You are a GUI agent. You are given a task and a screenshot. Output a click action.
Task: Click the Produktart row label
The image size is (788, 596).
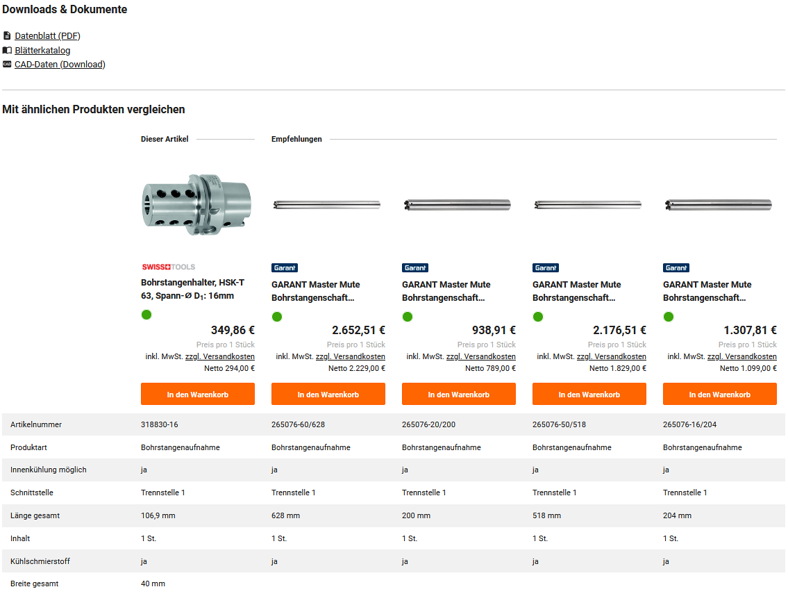tap(29, 447)
